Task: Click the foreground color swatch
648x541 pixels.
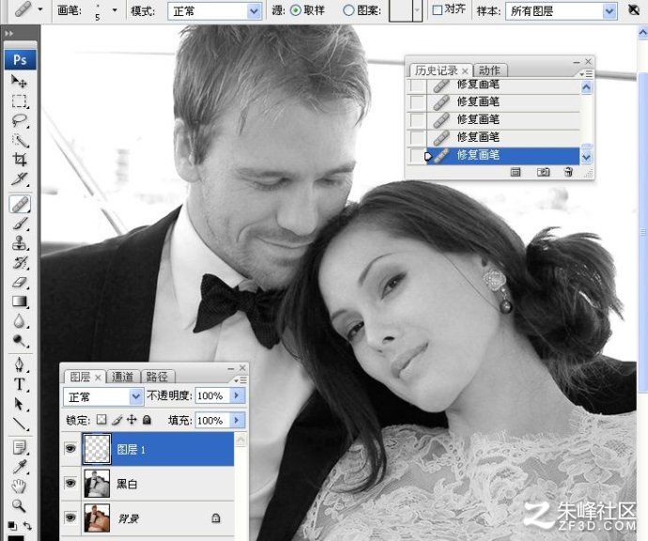Action: pos(15,537)
